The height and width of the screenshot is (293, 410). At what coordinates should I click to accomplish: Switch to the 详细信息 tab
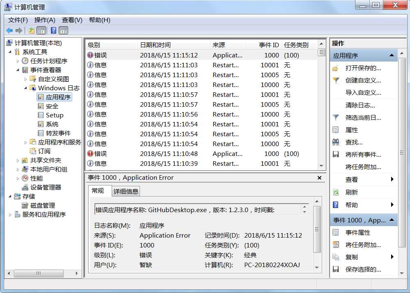(x=126, y=191)
